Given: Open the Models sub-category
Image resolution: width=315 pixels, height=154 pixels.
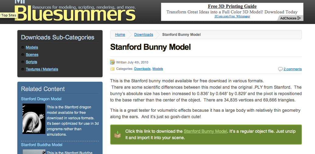Looking at the screenshot, I should tap(32, 47).
